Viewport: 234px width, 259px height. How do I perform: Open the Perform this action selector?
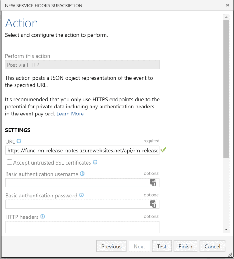(x=82, y=65)
